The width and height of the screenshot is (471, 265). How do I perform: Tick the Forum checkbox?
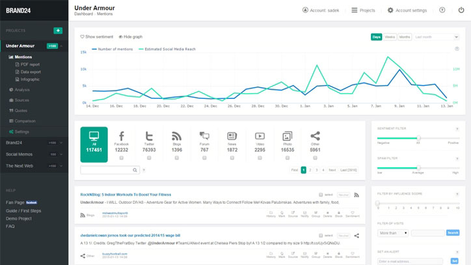tap(204, 158)
